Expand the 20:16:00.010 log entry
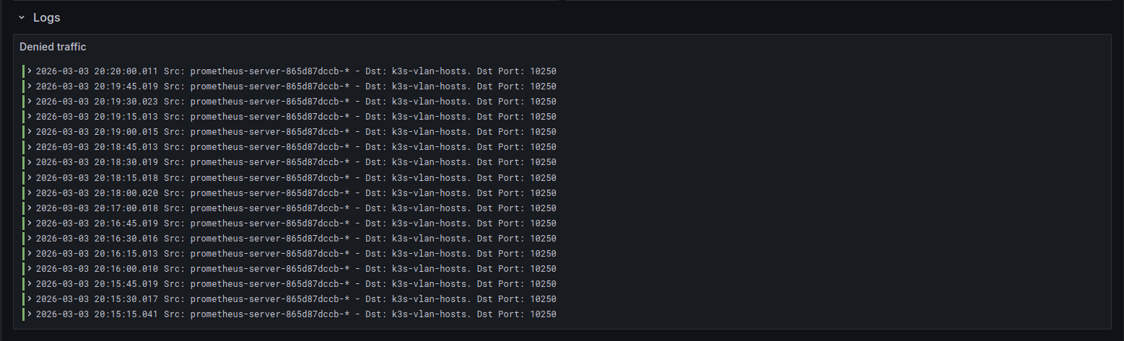The height and width of the screenshot is (341, 1124). tap(30, 268)
